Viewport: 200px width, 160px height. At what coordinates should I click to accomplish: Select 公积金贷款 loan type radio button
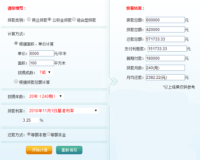[49, 19]
